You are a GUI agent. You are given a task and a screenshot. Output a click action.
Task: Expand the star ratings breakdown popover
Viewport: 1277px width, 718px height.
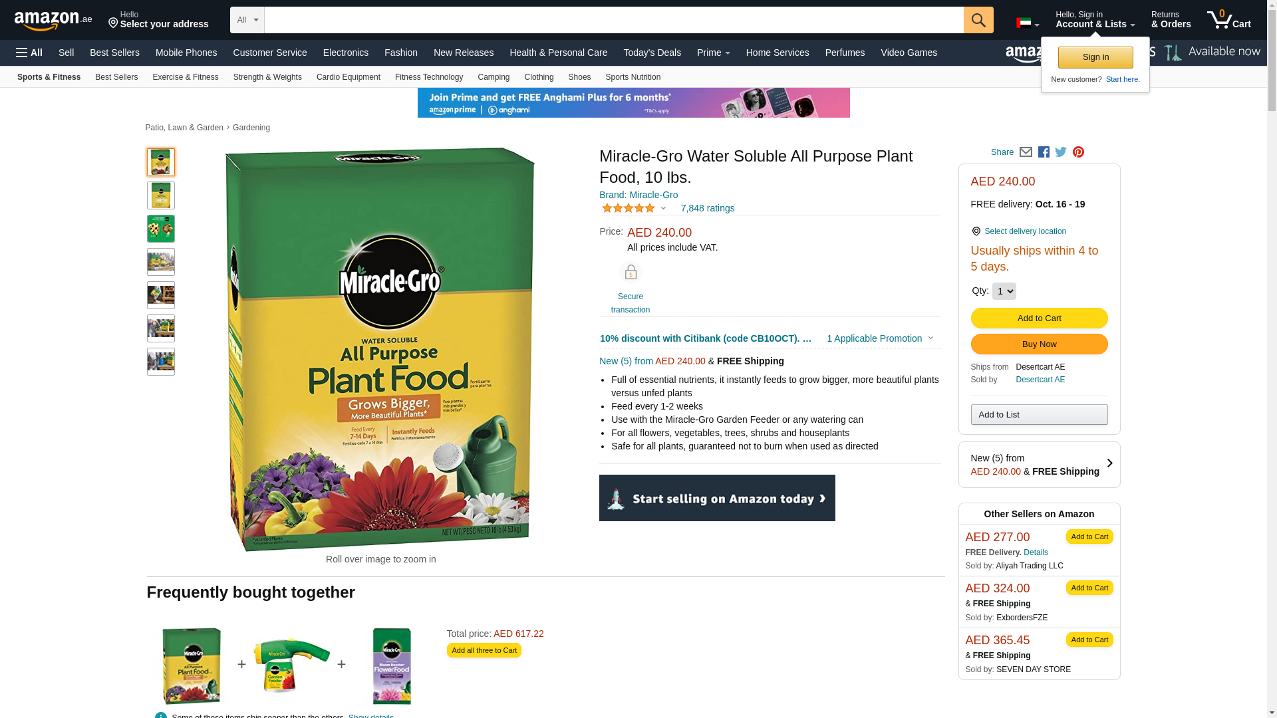coord(634,208)
